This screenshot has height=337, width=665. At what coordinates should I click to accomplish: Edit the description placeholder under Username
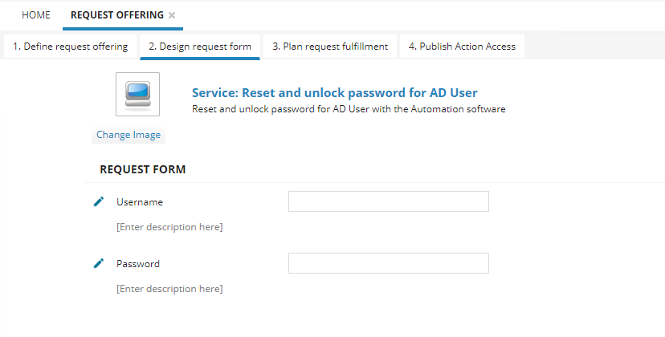point(169,227)
